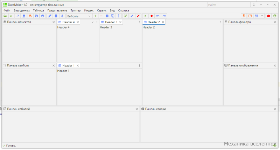Click the blue redo arrow icon

click(x=164, y=16)
